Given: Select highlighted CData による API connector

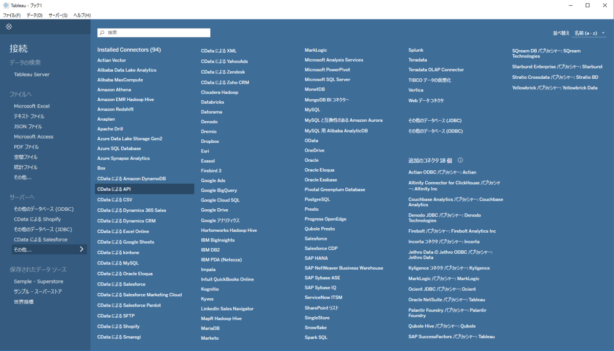Looking at the screenshot, I should [145, 189].
